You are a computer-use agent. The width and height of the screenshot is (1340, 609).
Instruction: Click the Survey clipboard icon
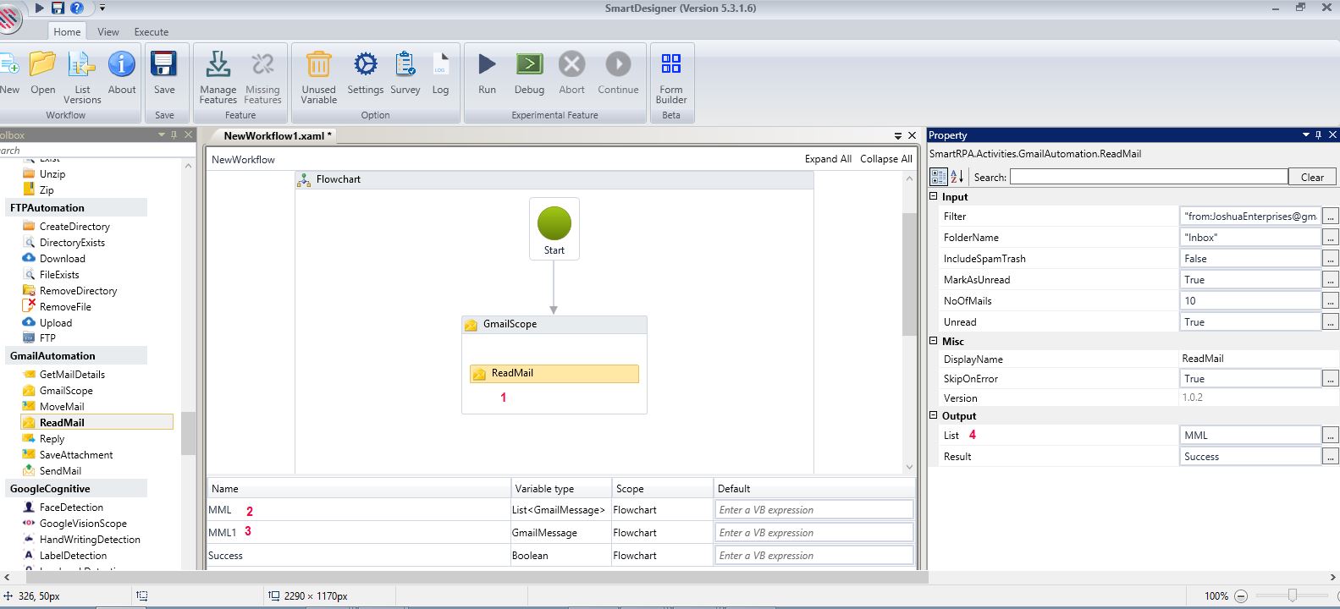point(405,65)
